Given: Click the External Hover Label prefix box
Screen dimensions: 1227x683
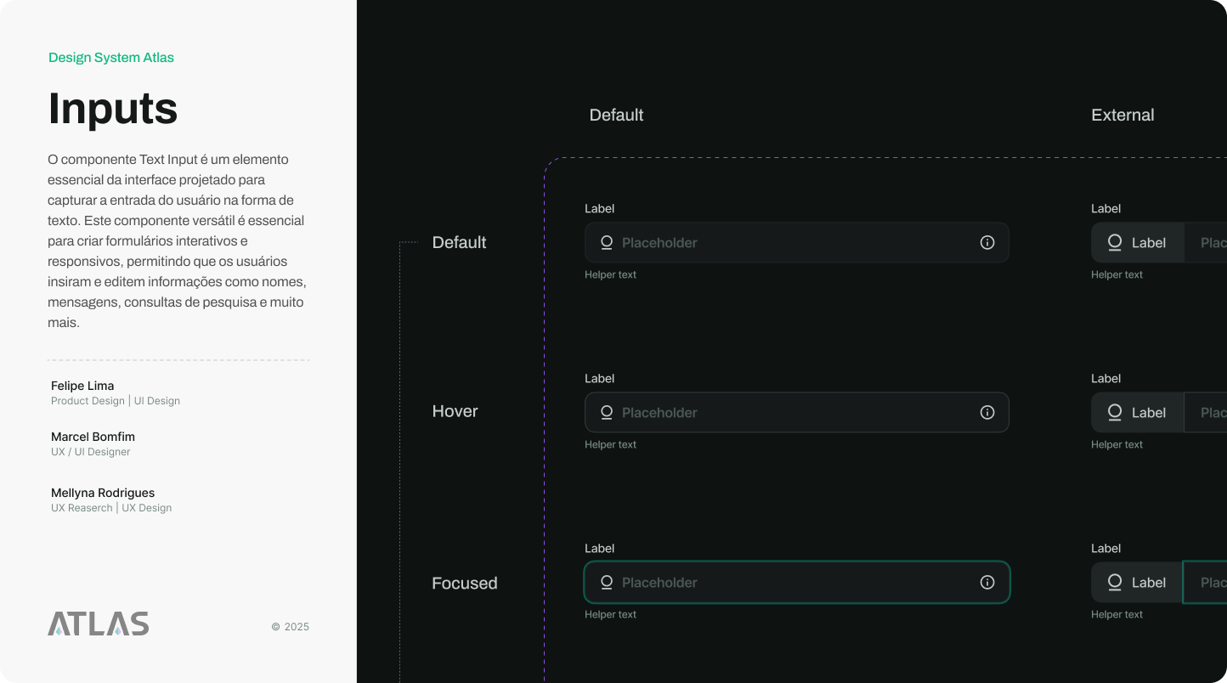Looking at the screenshot, I should point(1138,412).
